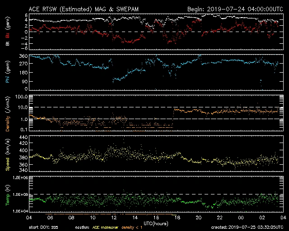This screenshot has width=289, height=231.
Task: Click the 'Phi (gsm)' axis label
Action: point(8,72)
